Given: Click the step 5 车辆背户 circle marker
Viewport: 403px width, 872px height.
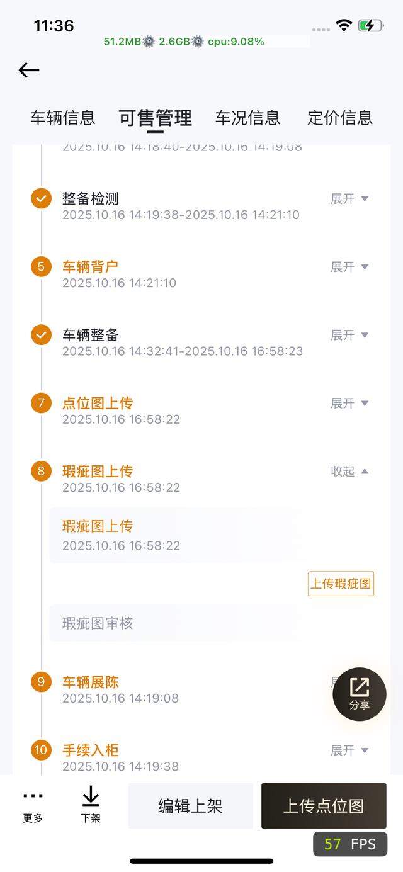Looking at the screenshot, I should (41, 266).
